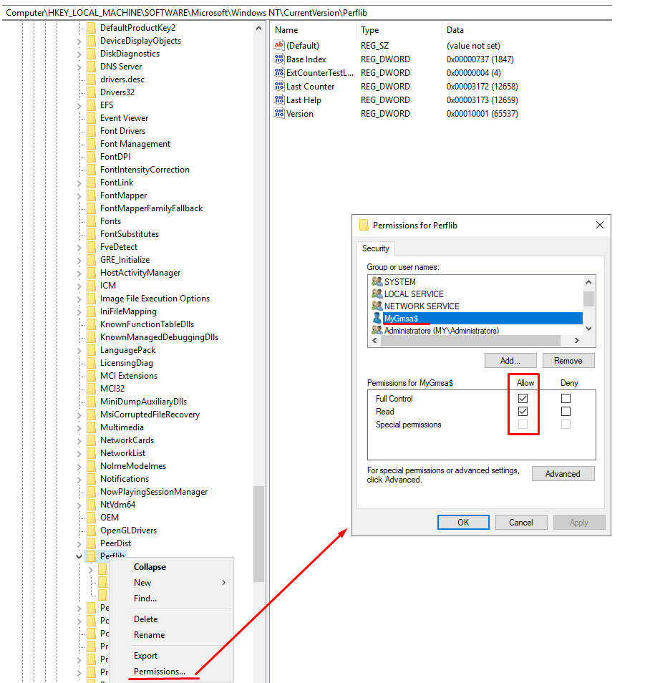Screen dimensions: 645x683
Task: Click the SYSTEM group icon in the permissions list
Action: pyautogui.click(x=377, y=281)
